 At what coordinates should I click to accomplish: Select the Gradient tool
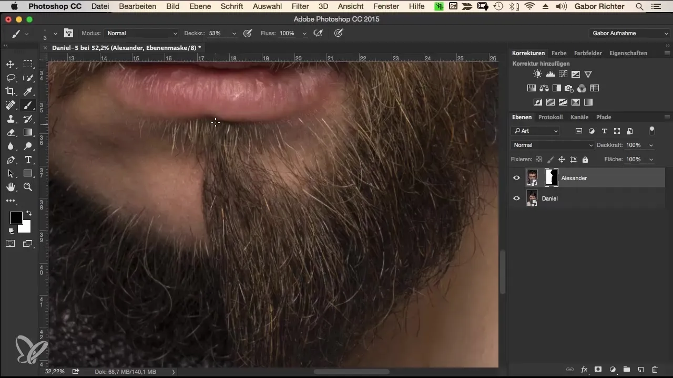(28, 132)
